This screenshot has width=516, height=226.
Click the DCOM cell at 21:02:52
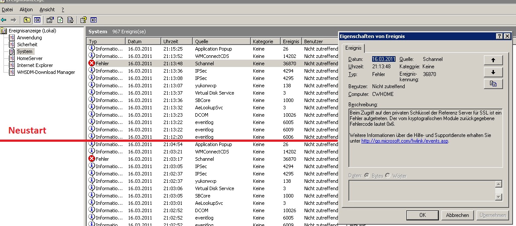point(201,210)
